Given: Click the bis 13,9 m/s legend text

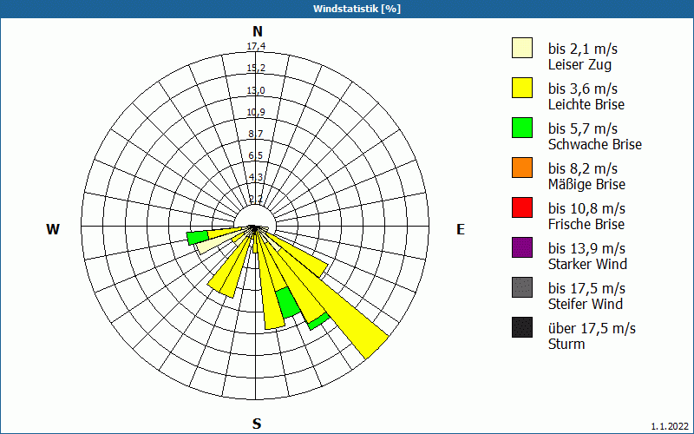Looking at the screenshot, I should click(586, 248).
